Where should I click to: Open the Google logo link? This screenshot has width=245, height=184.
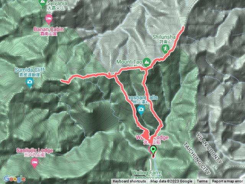click(x=15, y=179)
